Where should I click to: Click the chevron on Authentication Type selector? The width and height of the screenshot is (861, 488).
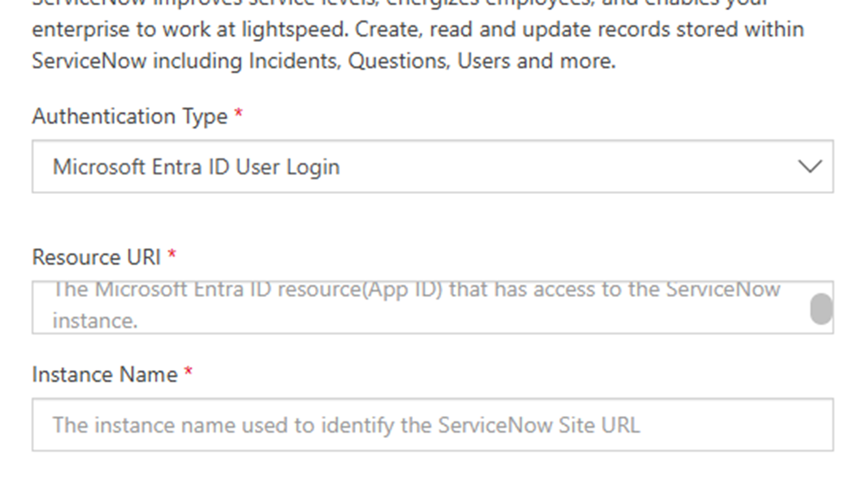point(810,166)
